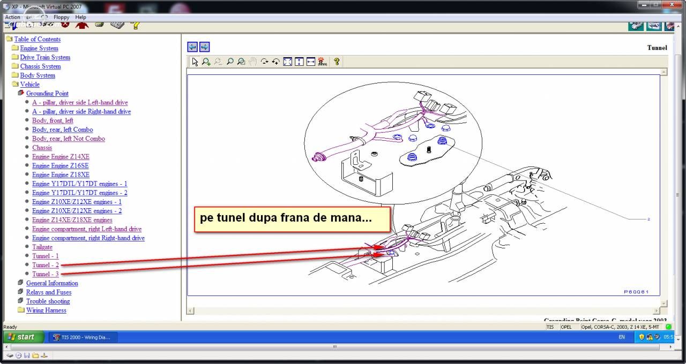
Task: Open the Help menu
Action: coord(80,17)
